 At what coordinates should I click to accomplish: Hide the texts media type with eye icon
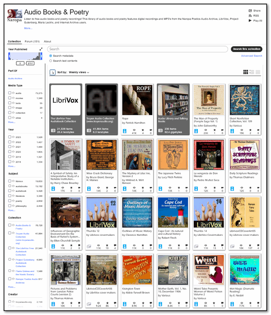tap(13, 103)
